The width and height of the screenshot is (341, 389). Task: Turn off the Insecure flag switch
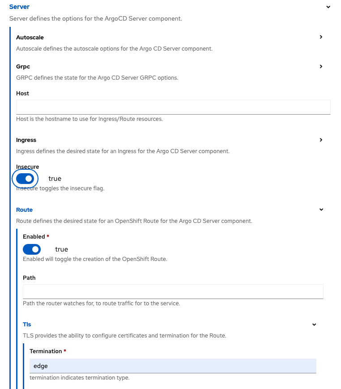(25, 179)
